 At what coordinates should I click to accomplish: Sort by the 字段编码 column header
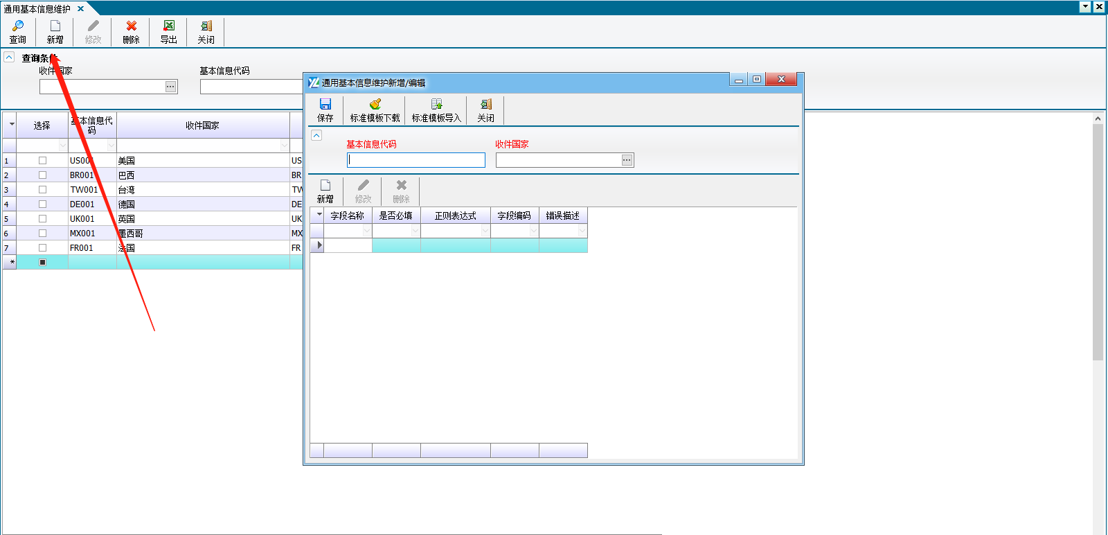(x=515, y=216)
